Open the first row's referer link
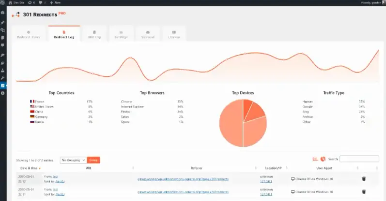Viewport: 386px width, 201px height. pos(182,179)
